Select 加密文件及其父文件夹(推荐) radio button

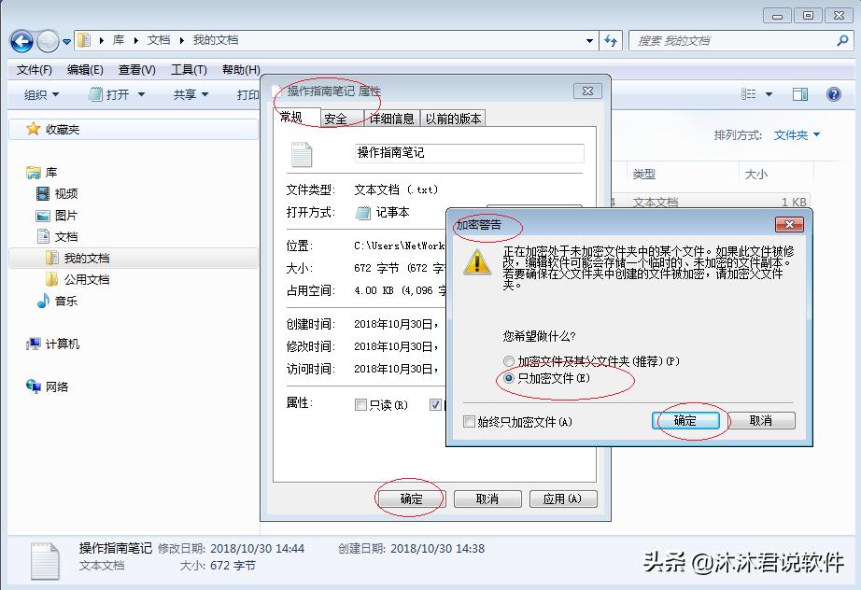click(509, 361)
